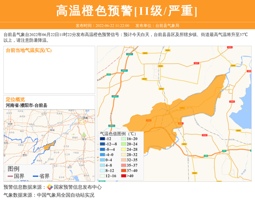The width and height of the screenshot is (255, 200).
Task: Click the 32~35 legend color swatch
Action: click(123, 160)
